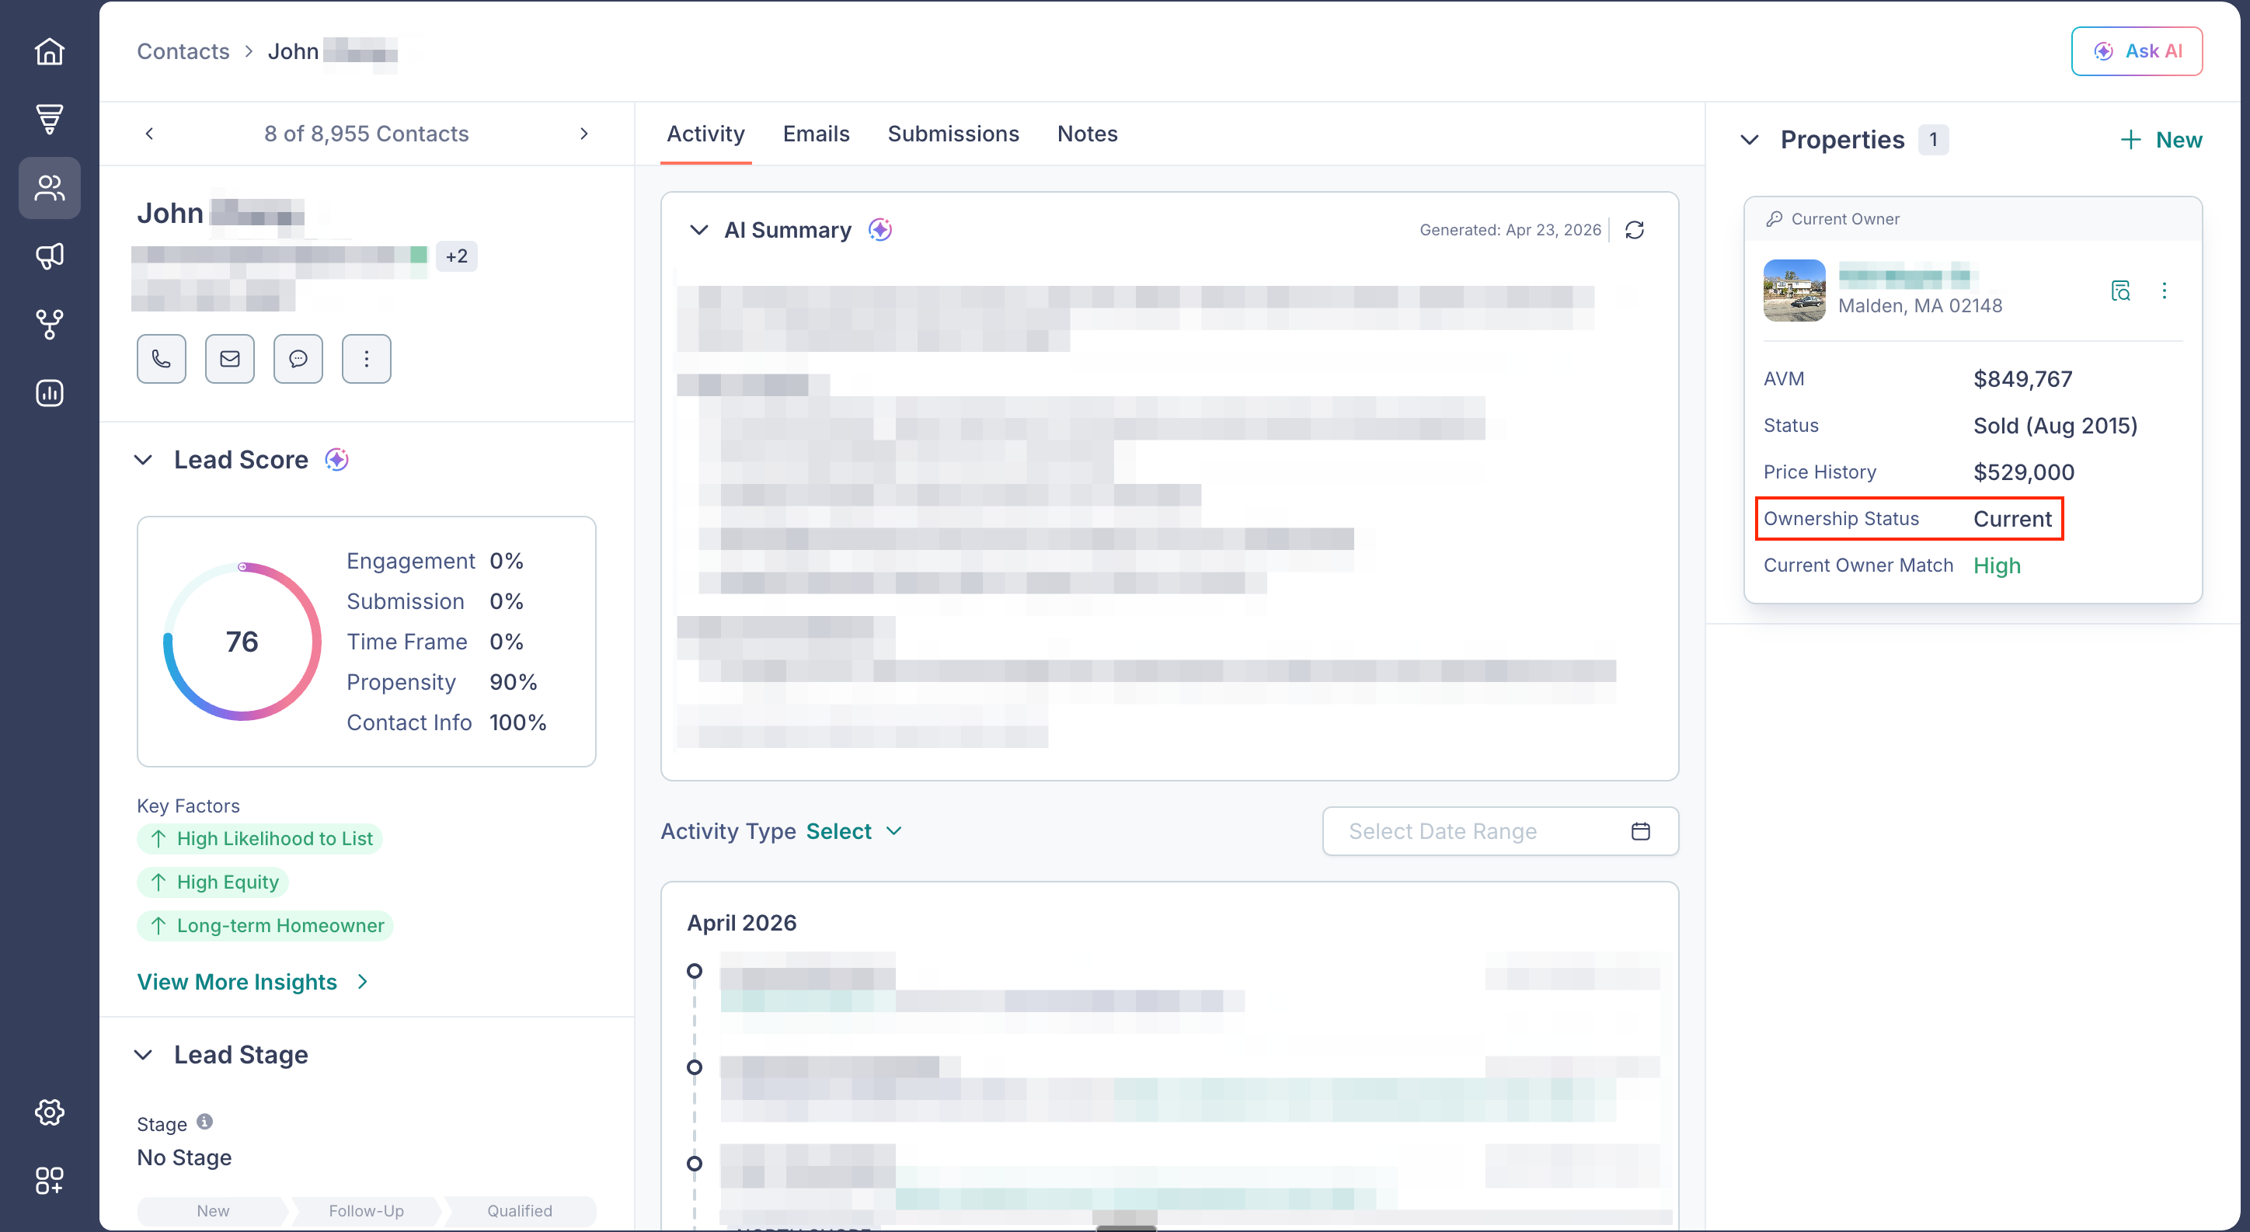
Task: Select the Follow-Up stage step
Action: [x=366, y=1210]
